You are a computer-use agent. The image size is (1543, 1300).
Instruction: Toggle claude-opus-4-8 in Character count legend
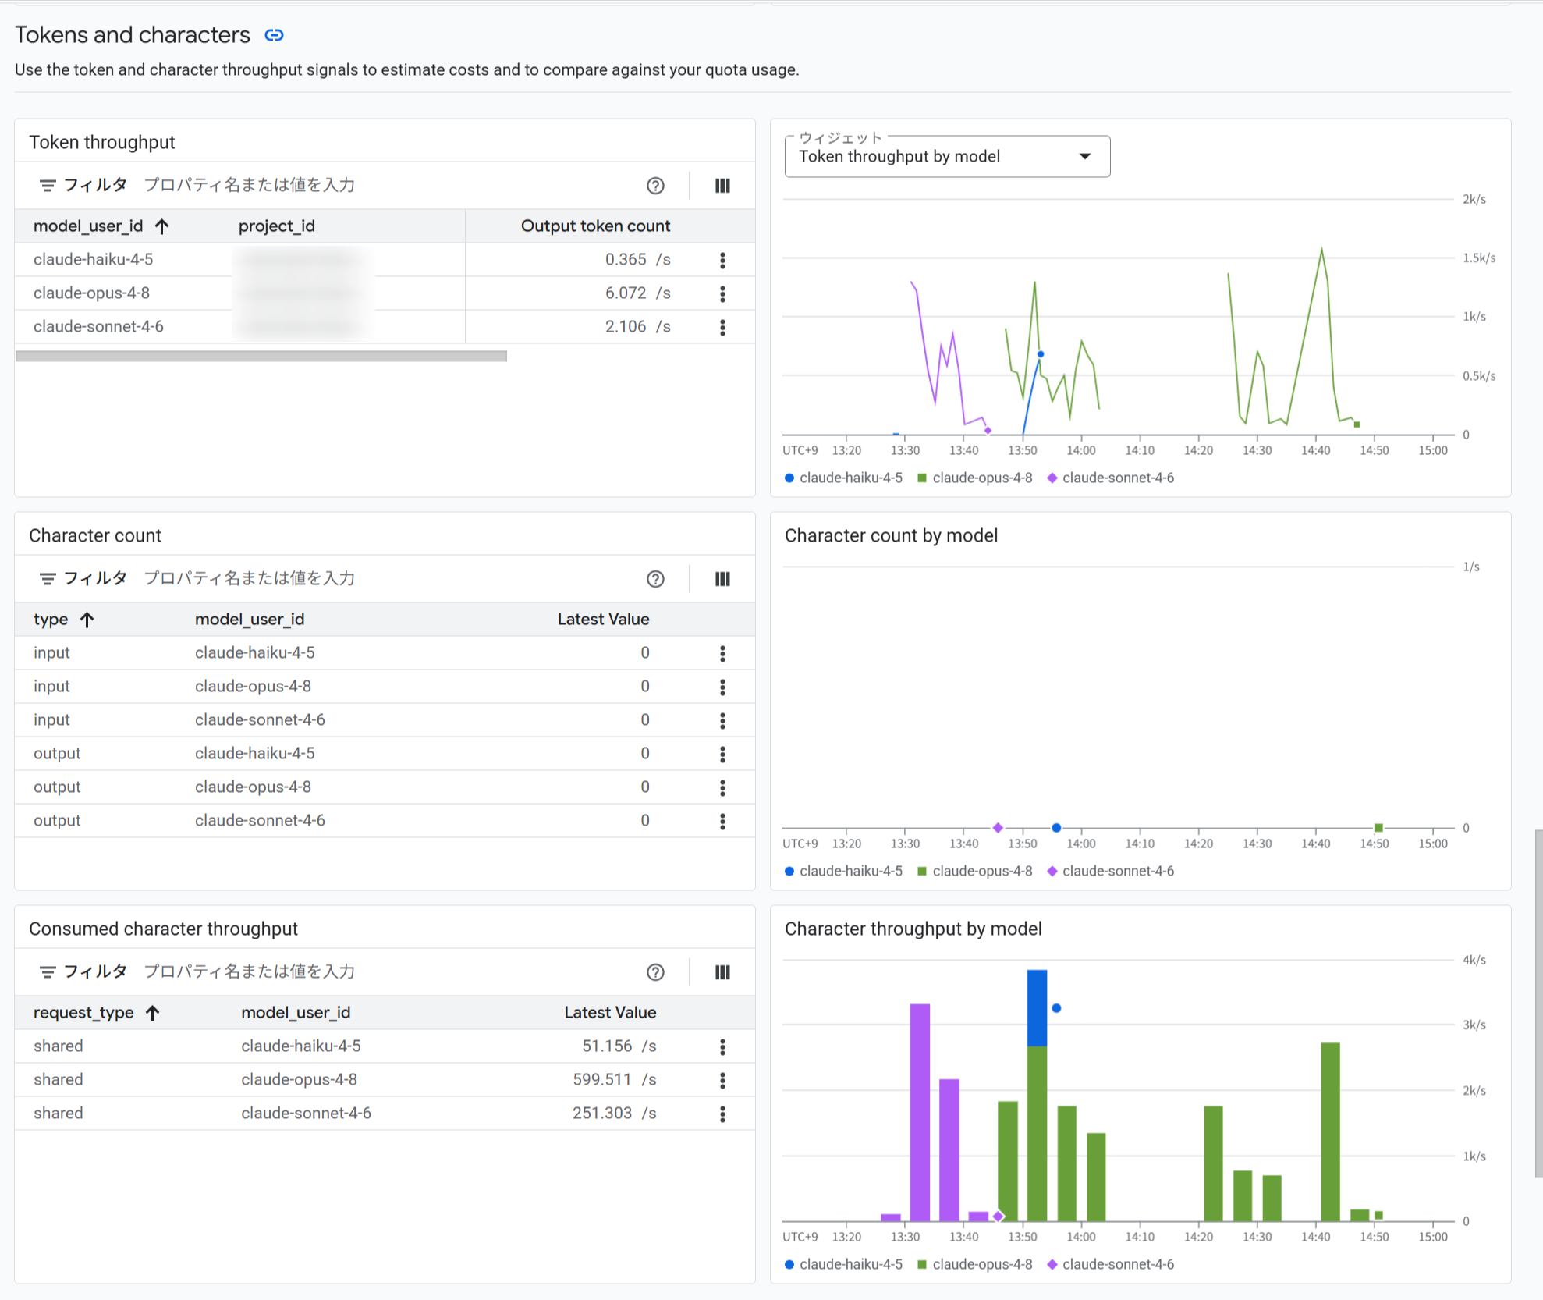click(x=975, y=871)
